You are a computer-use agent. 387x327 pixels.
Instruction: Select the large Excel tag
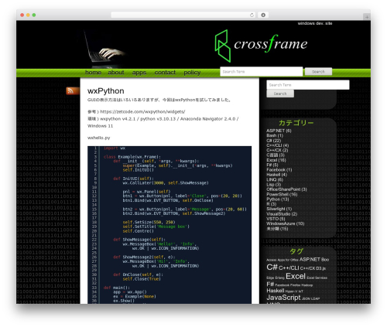click(x=296, y=276)
